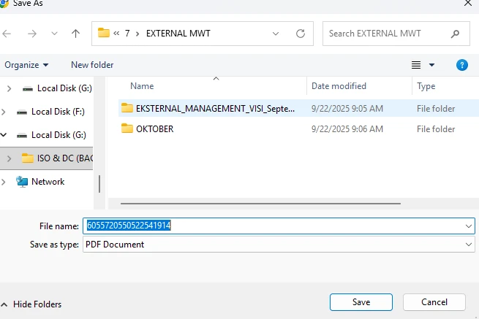Viewport: 479px width, 319px height.
Task: Click the Cancel button
Action: [x=434, y=302]
